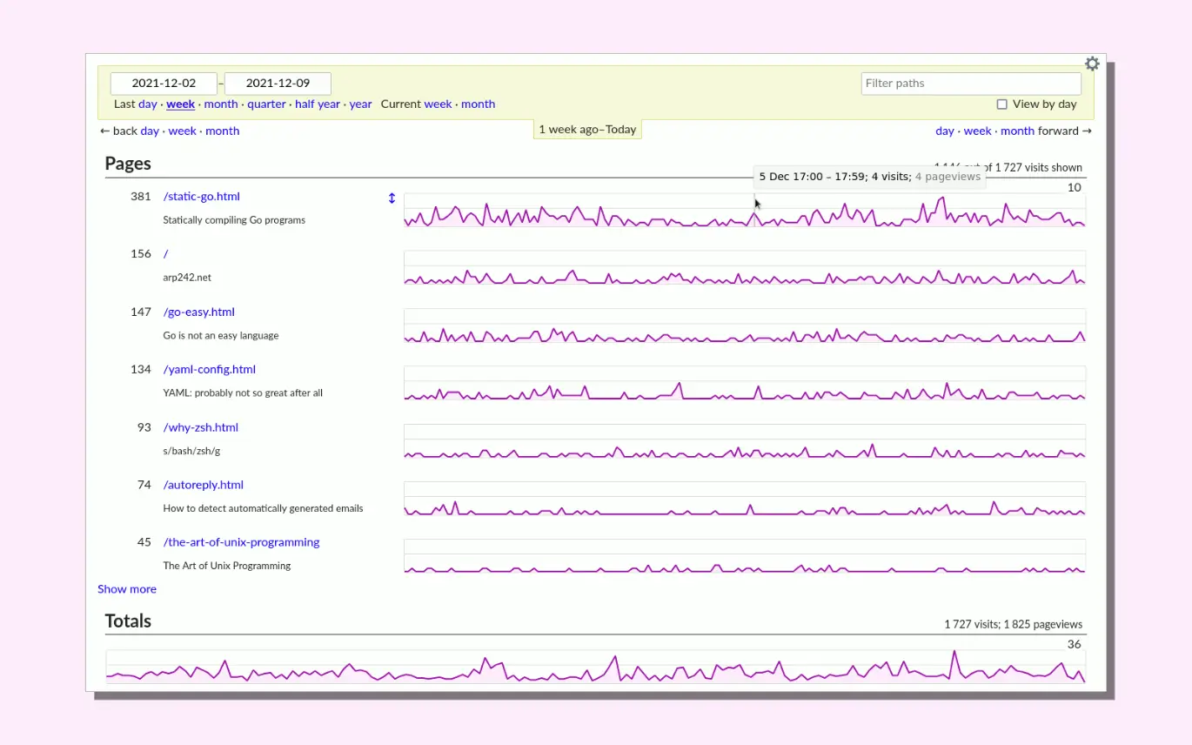1192x745 pixels.
Task: Click the end date field 2021-12-09
Action: pos(278,84)
